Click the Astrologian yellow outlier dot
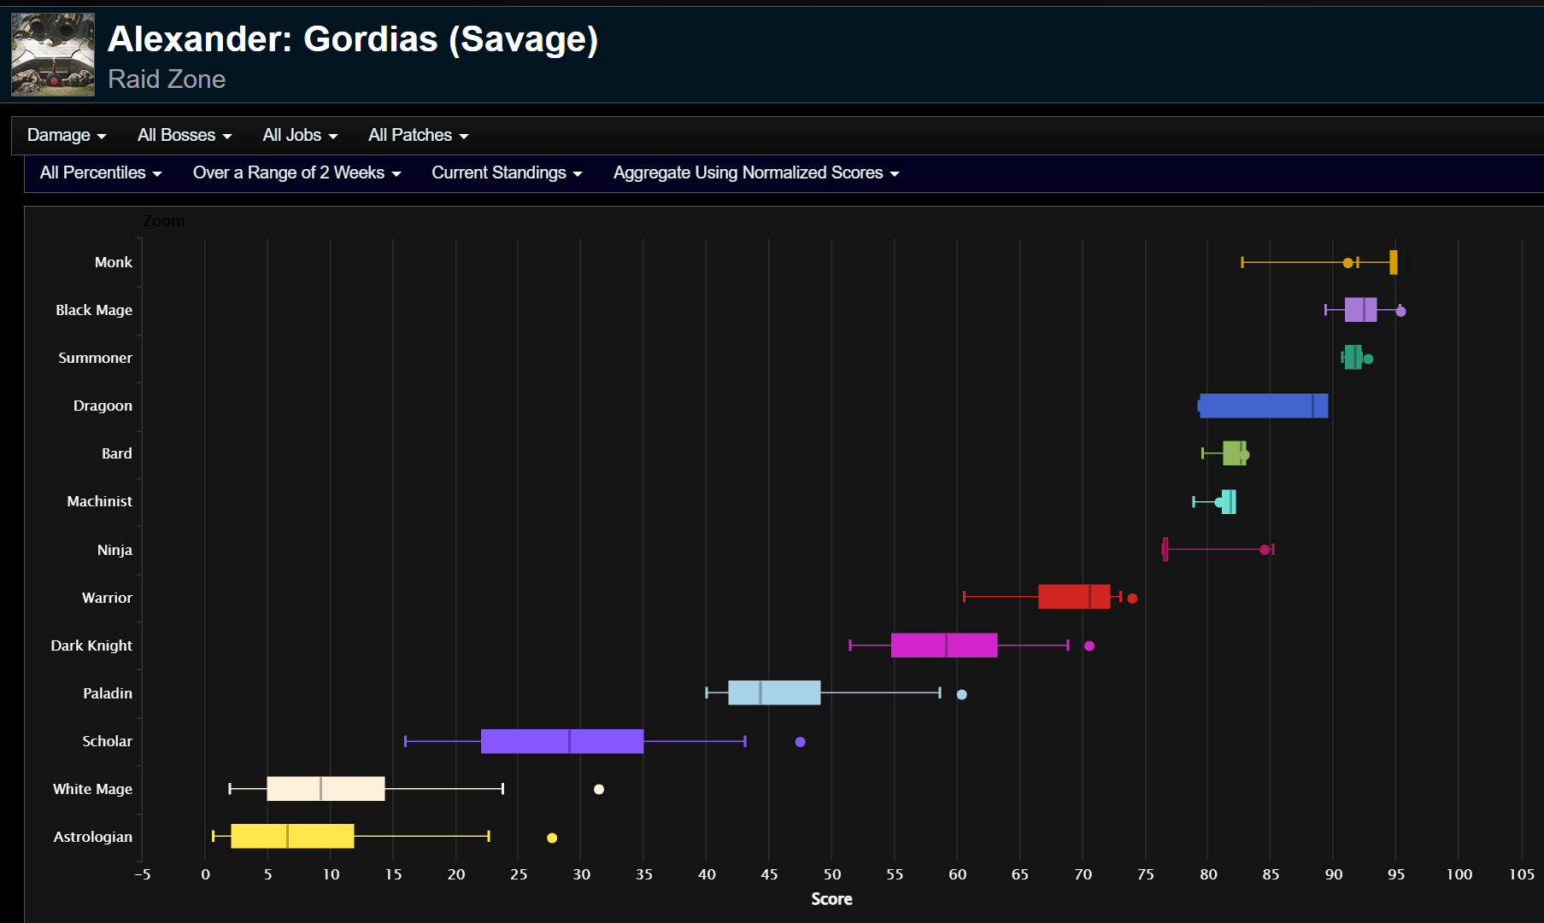The image size is (1544, 923). click(552, 838)
